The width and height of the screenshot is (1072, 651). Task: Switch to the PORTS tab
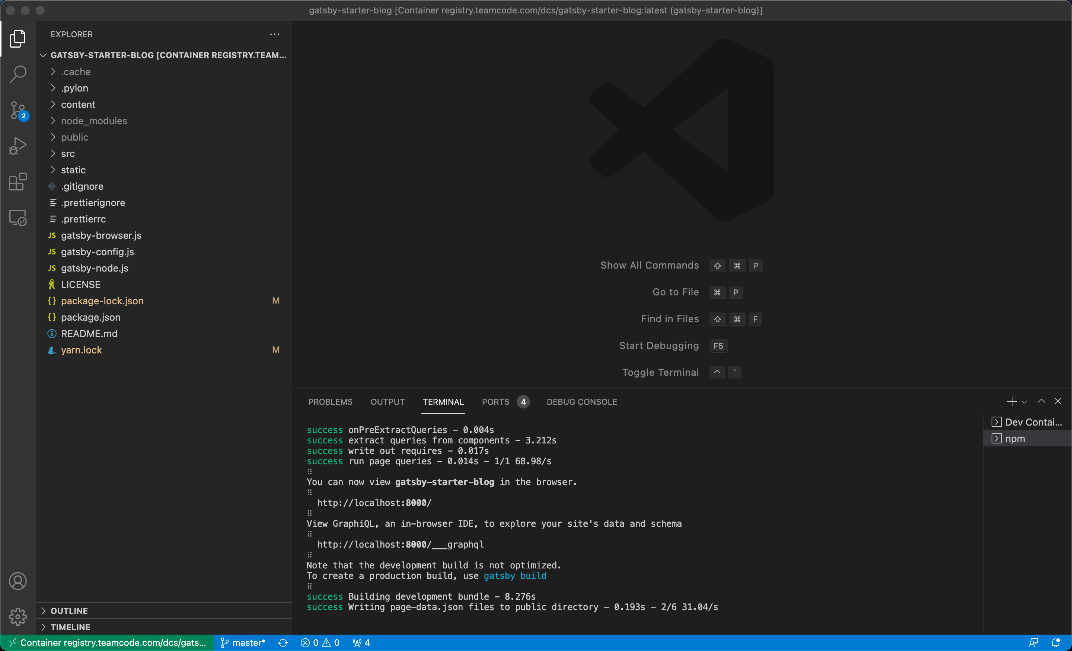(x=495, y=402)
